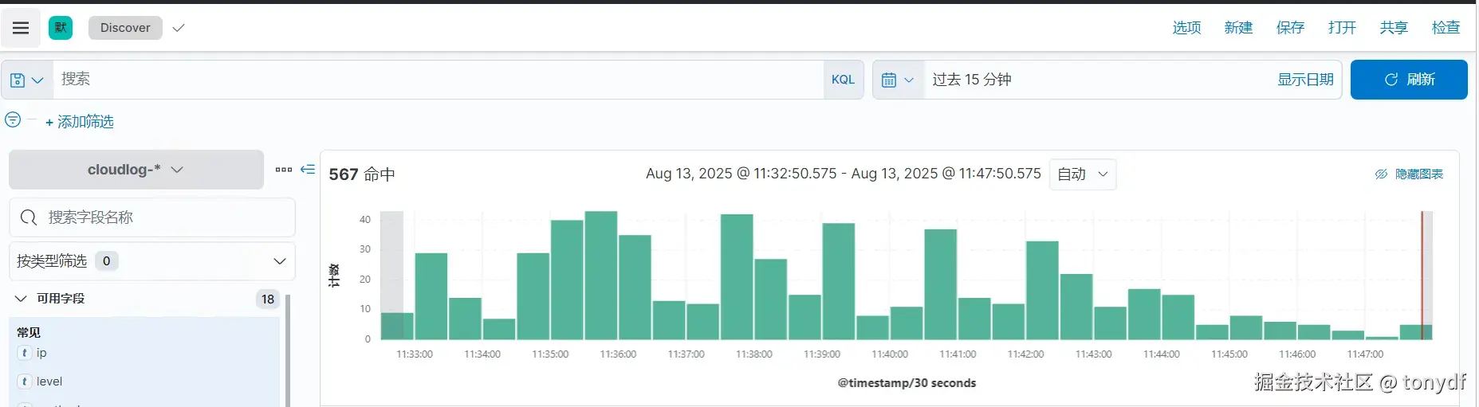Hide the histogram chart
Screen dimensions: 1479x407
point(1409,174)
